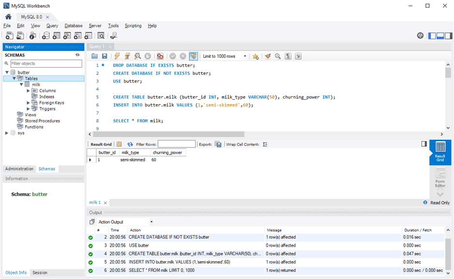
Task: Click the Filter Rows input field
Action: tap(176, 144)
